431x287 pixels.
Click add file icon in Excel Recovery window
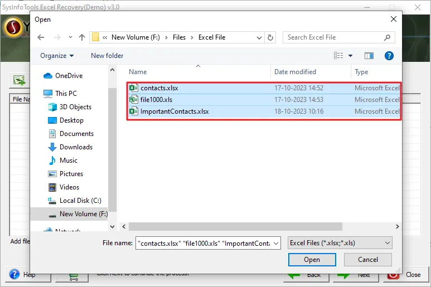20,80
